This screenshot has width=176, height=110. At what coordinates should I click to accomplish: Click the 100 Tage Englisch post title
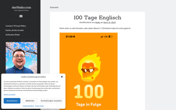[97, 18]
